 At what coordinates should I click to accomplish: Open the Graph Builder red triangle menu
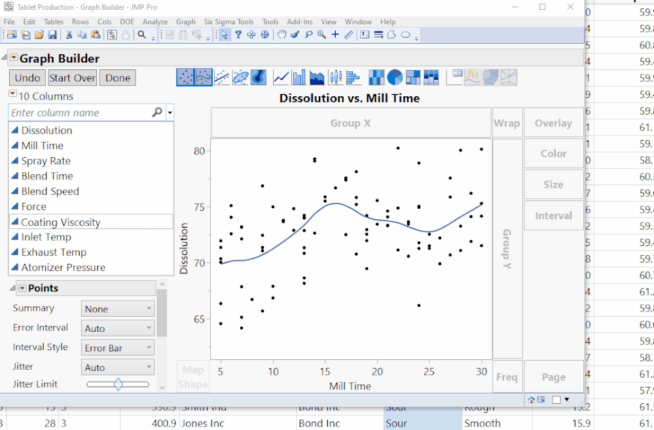(x=14, y=58)
